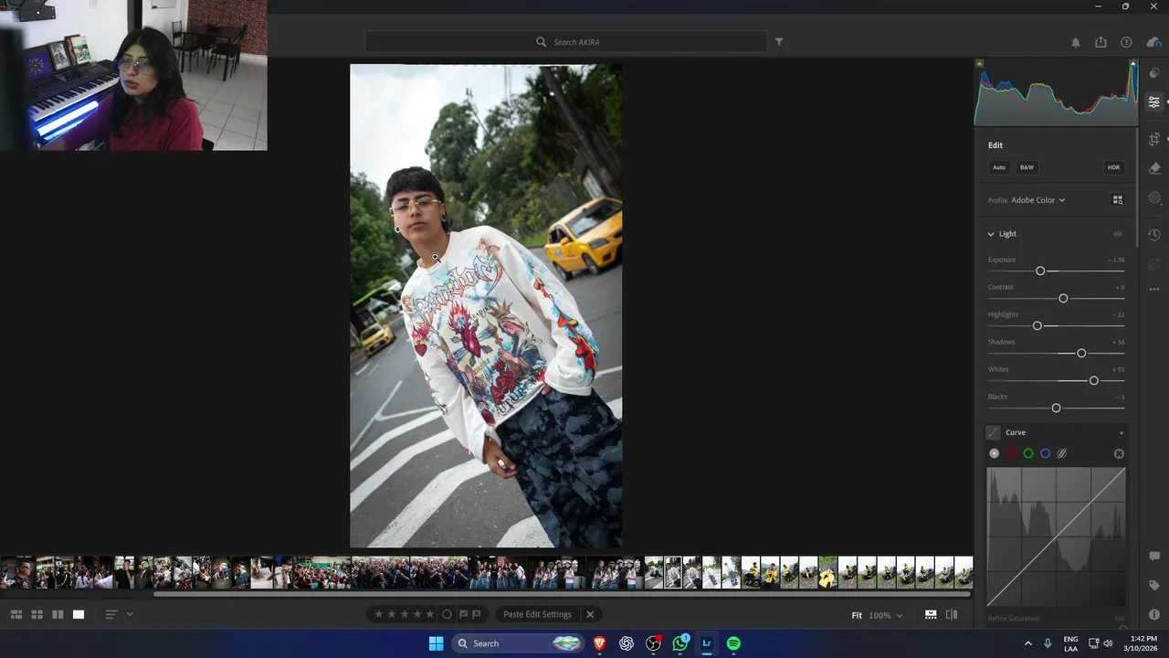The height and width of the screenshot is (658, 1169).
Task: Click Paste Edit Settings
Action: tap(537, 614)
